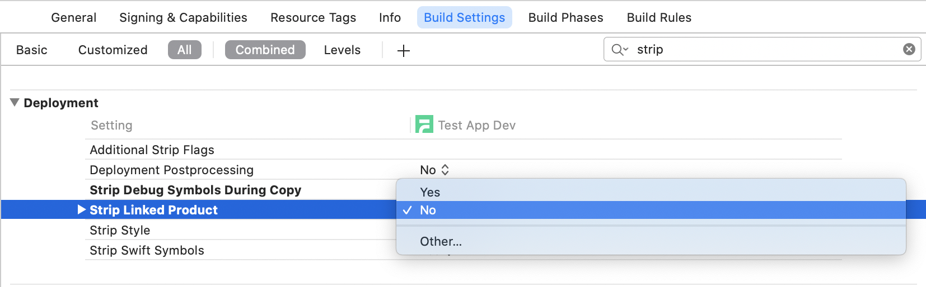Open the search magnifier filter options

pos(619,50)
